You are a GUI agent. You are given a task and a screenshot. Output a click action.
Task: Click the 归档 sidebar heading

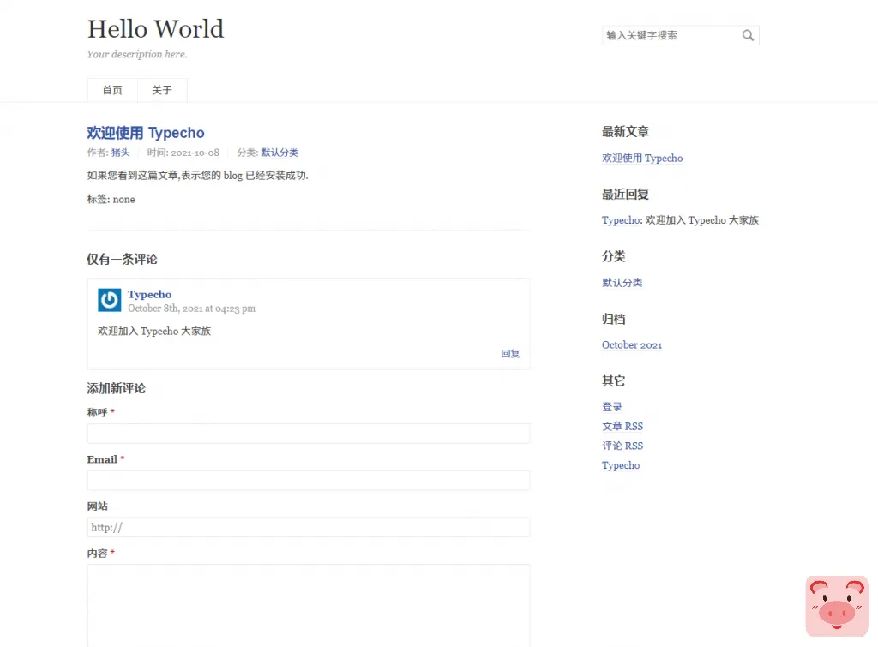614,319
